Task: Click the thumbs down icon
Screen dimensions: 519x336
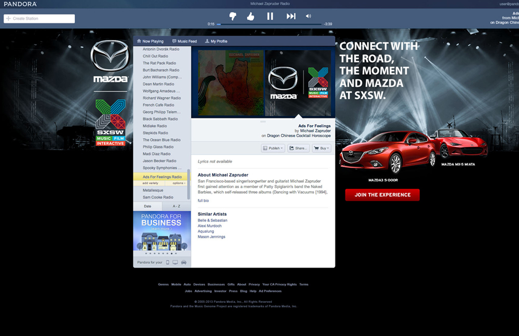Action: coord(233,16)
